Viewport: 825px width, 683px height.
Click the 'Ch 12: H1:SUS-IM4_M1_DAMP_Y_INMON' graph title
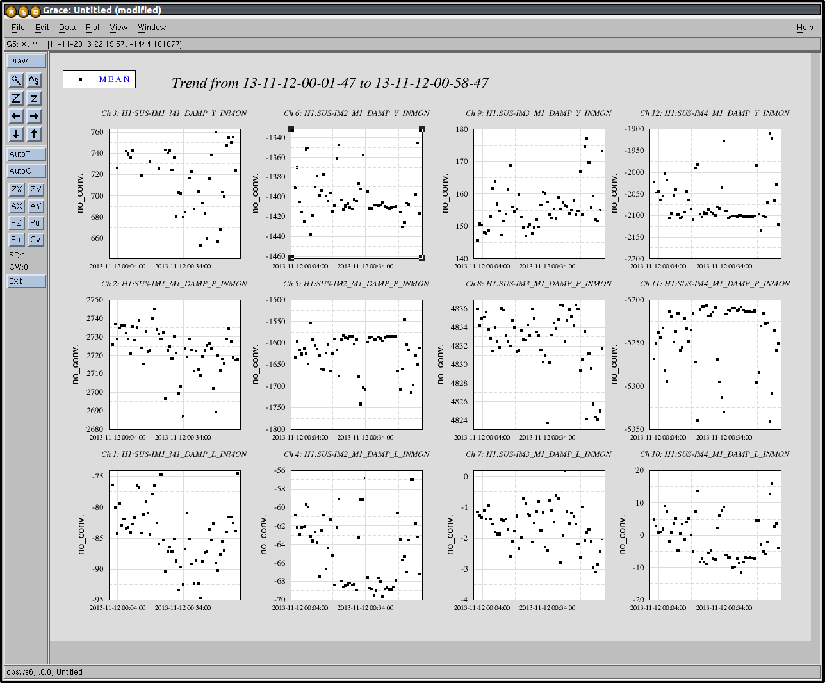point(715,113)
